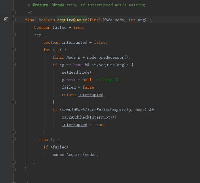Click 'failed' in the 'boolean failed = true' declaration
This screenshot has height=183, width=200.
coord(60,27)
